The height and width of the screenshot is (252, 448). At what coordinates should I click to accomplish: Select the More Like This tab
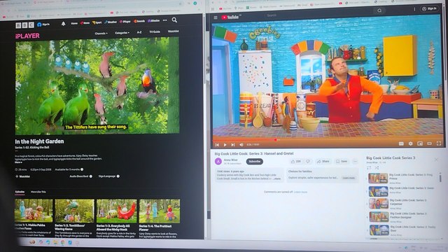pyautogui.click(x=38, y=192)
